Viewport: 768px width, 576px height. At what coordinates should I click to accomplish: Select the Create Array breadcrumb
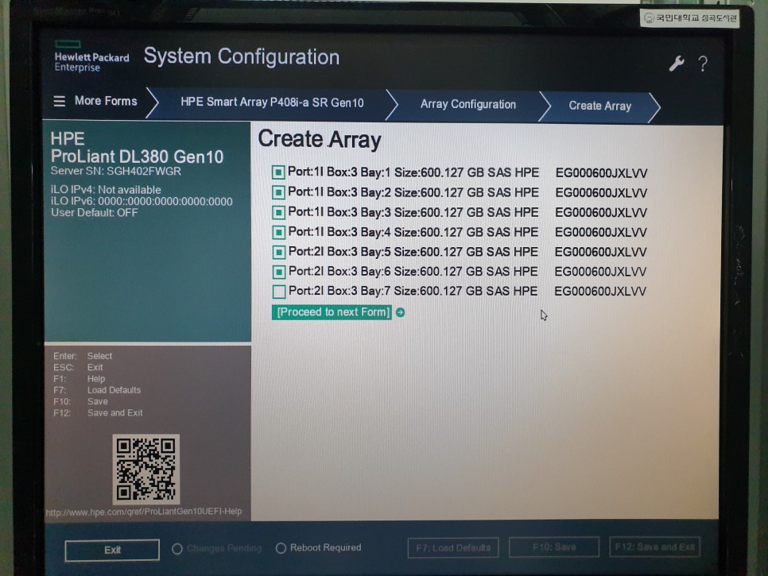[599, 106]
